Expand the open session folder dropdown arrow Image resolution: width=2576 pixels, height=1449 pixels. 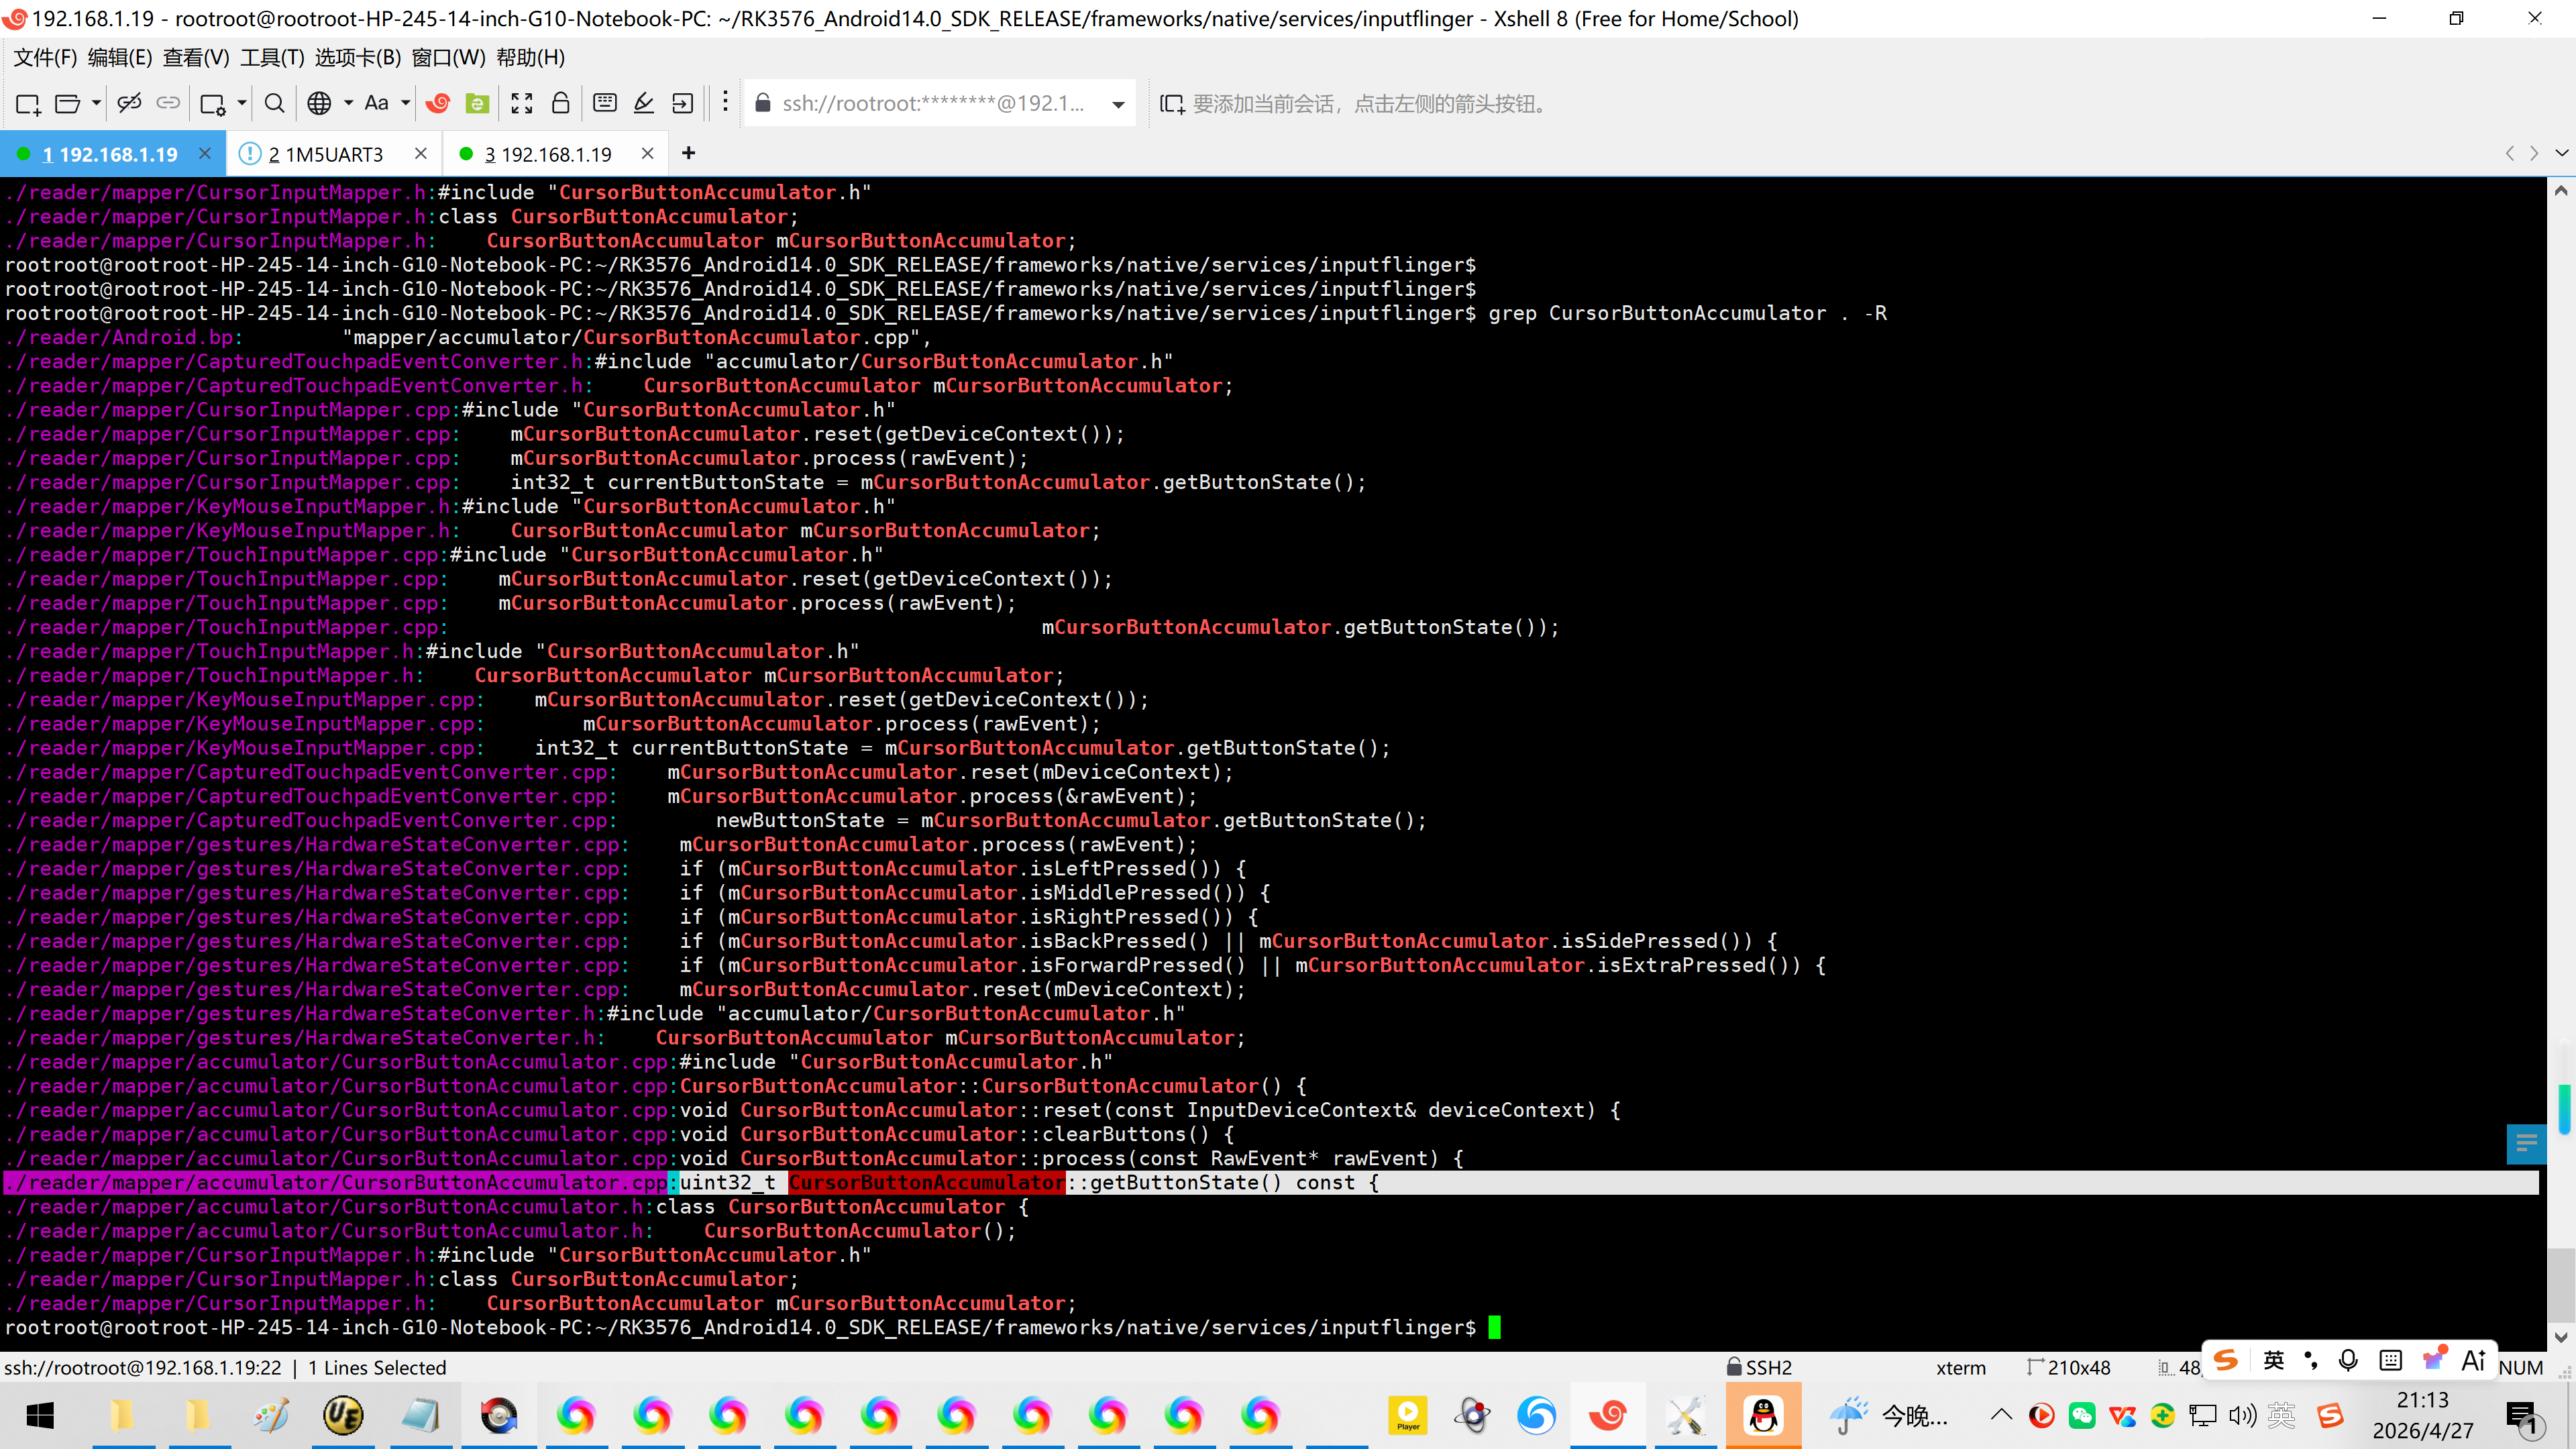pyautogui.click(x=96, y=103)
